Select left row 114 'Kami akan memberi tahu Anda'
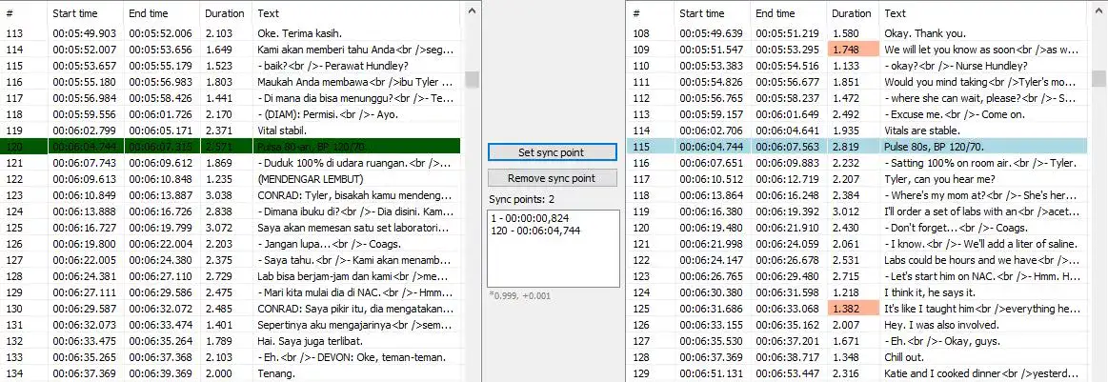Screen dimensions: 1108x382 coord(232,50)
